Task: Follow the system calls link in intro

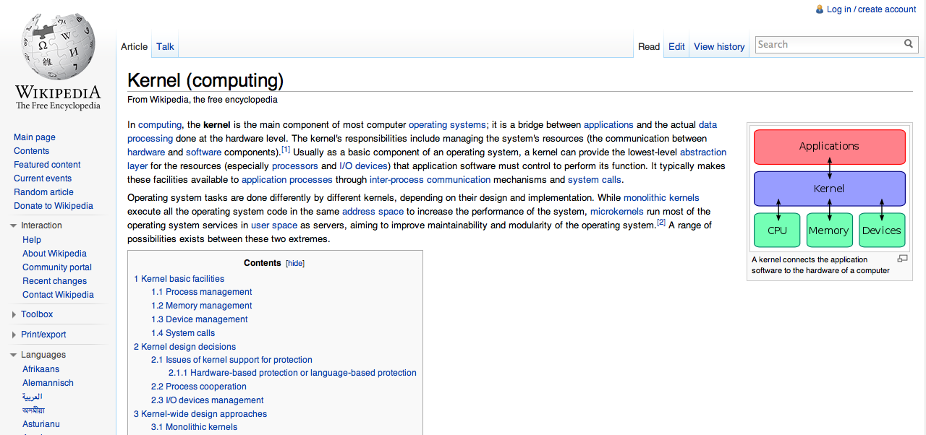Action: [594, 180]
